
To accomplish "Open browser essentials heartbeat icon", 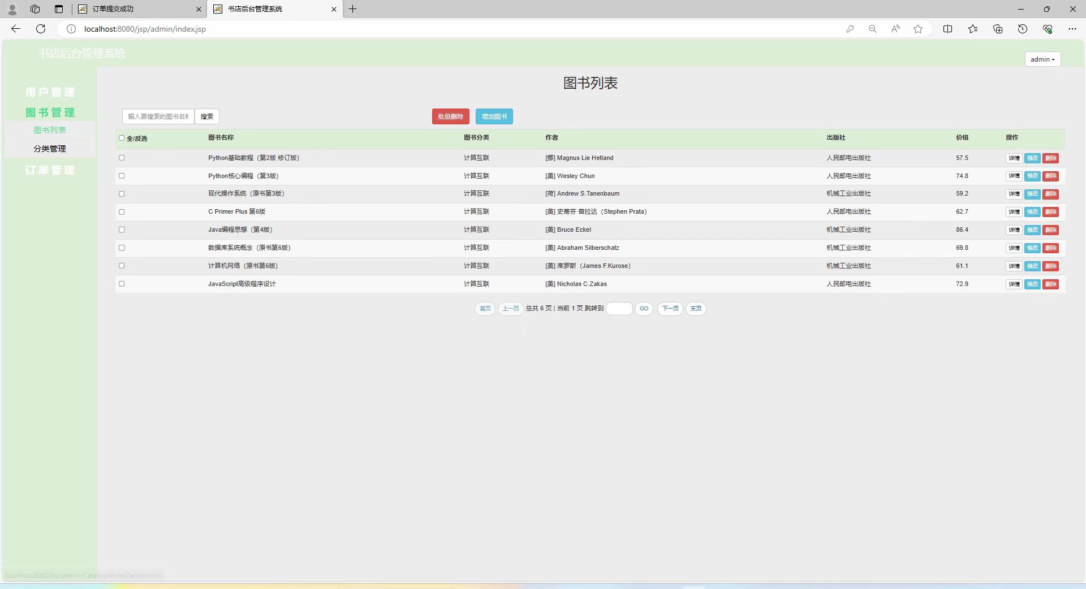I will point(1048,29).
